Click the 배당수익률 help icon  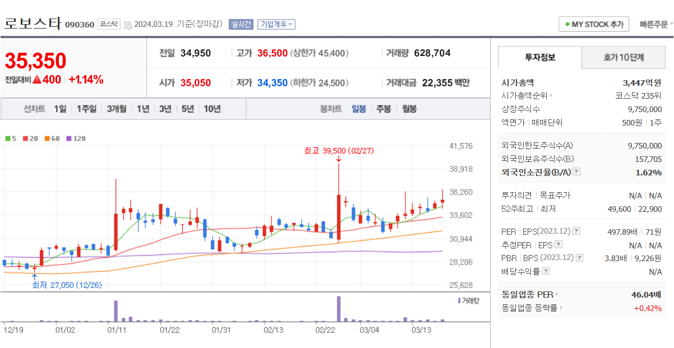point(546,271)
